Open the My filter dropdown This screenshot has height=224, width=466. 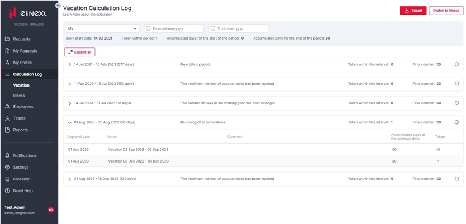point(102,28)
